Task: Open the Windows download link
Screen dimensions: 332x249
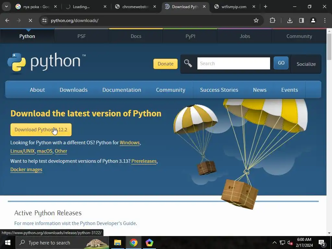Action: (130, 143)
